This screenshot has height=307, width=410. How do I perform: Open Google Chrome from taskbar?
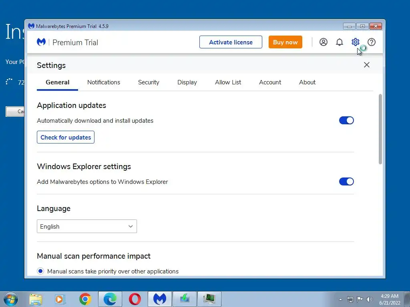tap(85, 299)
